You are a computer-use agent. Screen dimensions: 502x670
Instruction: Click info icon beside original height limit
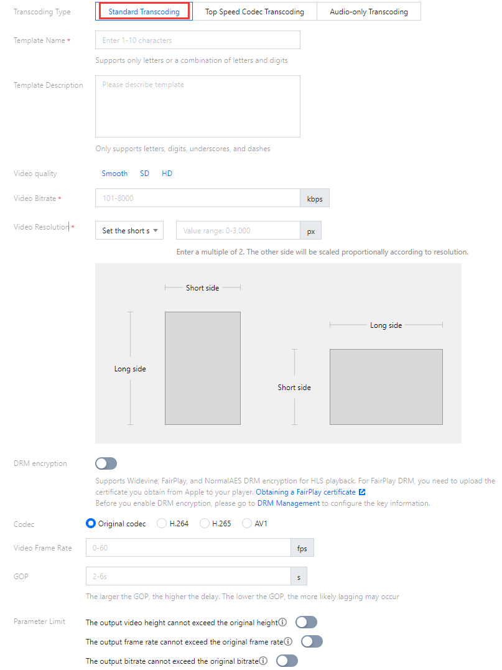point(283,622)
